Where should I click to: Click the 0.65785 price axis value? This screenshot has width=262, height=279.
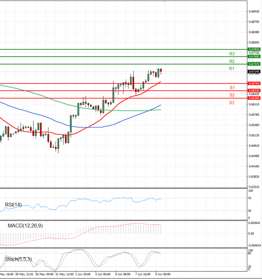254,114
